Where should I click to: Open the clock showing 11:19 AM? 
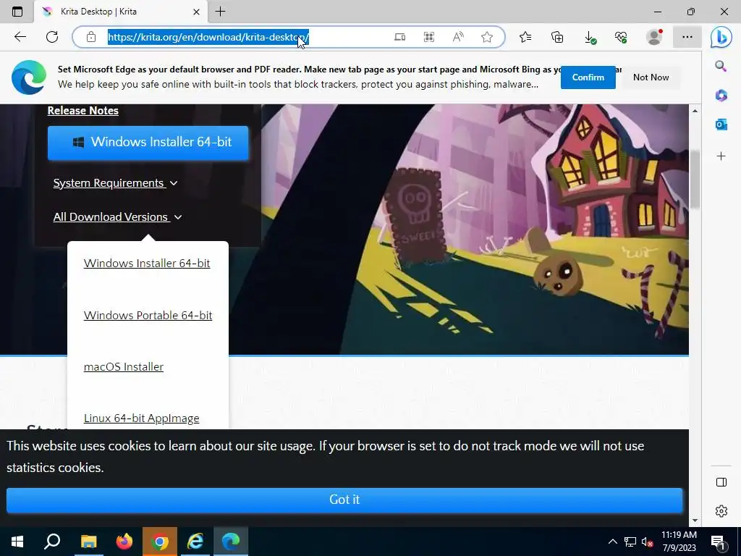679,542
